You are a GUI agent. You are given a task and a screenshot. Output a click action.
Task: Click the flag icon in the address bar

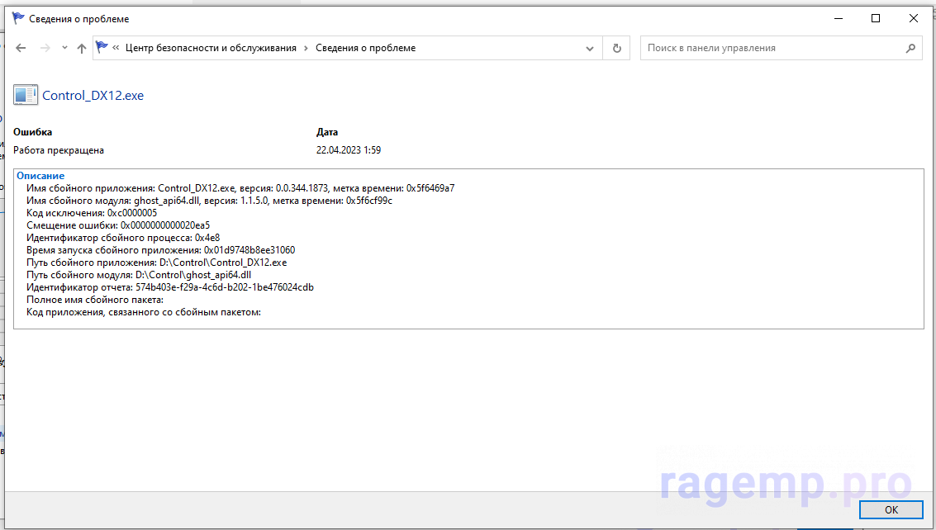tap(102, 47)
